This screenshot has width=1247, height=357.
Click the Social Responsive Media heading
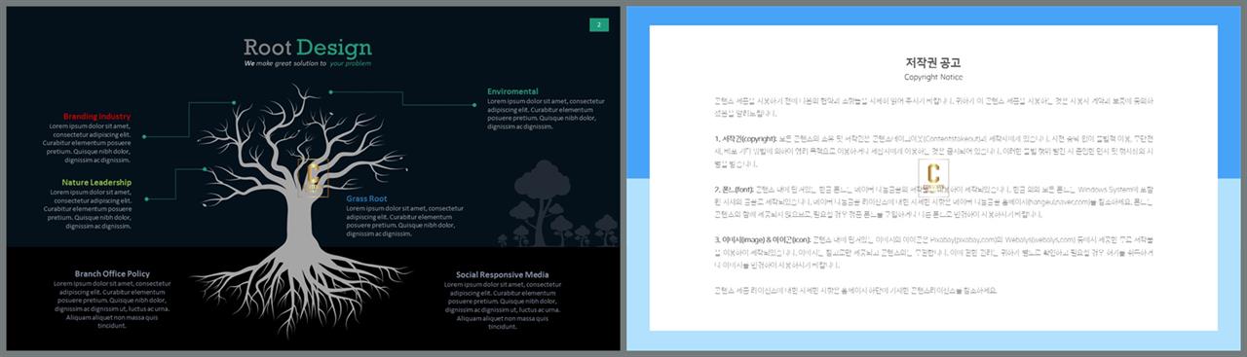(x=502, y=274)
